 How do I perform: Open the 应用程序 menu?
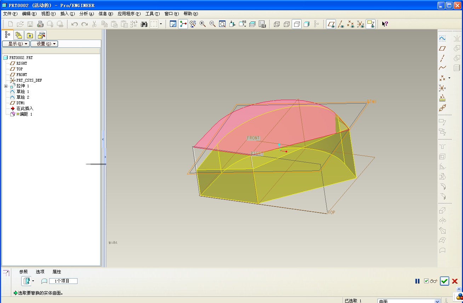(x=129, y=14)
